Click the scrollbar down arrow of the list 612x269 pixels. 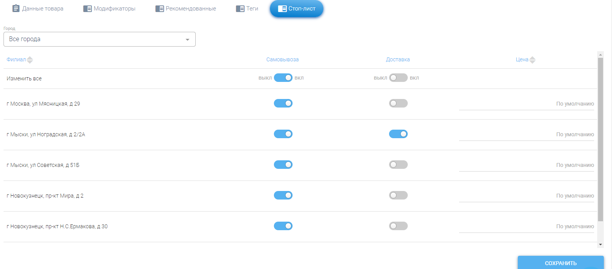click(x=601, y=245)
